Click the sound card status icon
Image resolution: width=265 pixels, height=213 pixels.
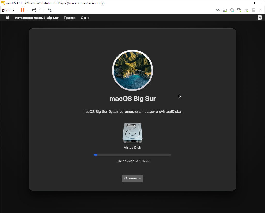[x=246, y=10]
